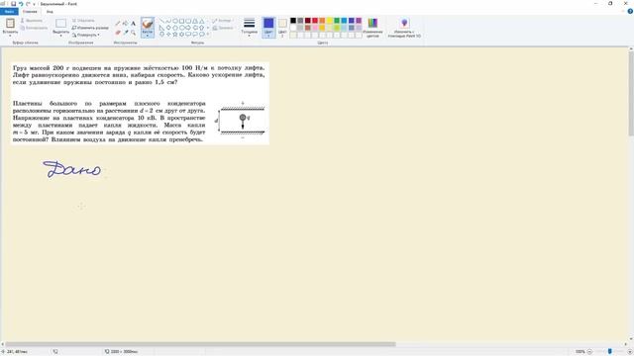Open the File (Файл) menu
Screen dimensions: 634x356
click(9, 12)
